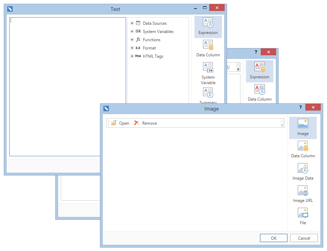Viewport: 327px width, 251px height.
Task: Click help question mark in Image dialog
Action: coord(300,107)
